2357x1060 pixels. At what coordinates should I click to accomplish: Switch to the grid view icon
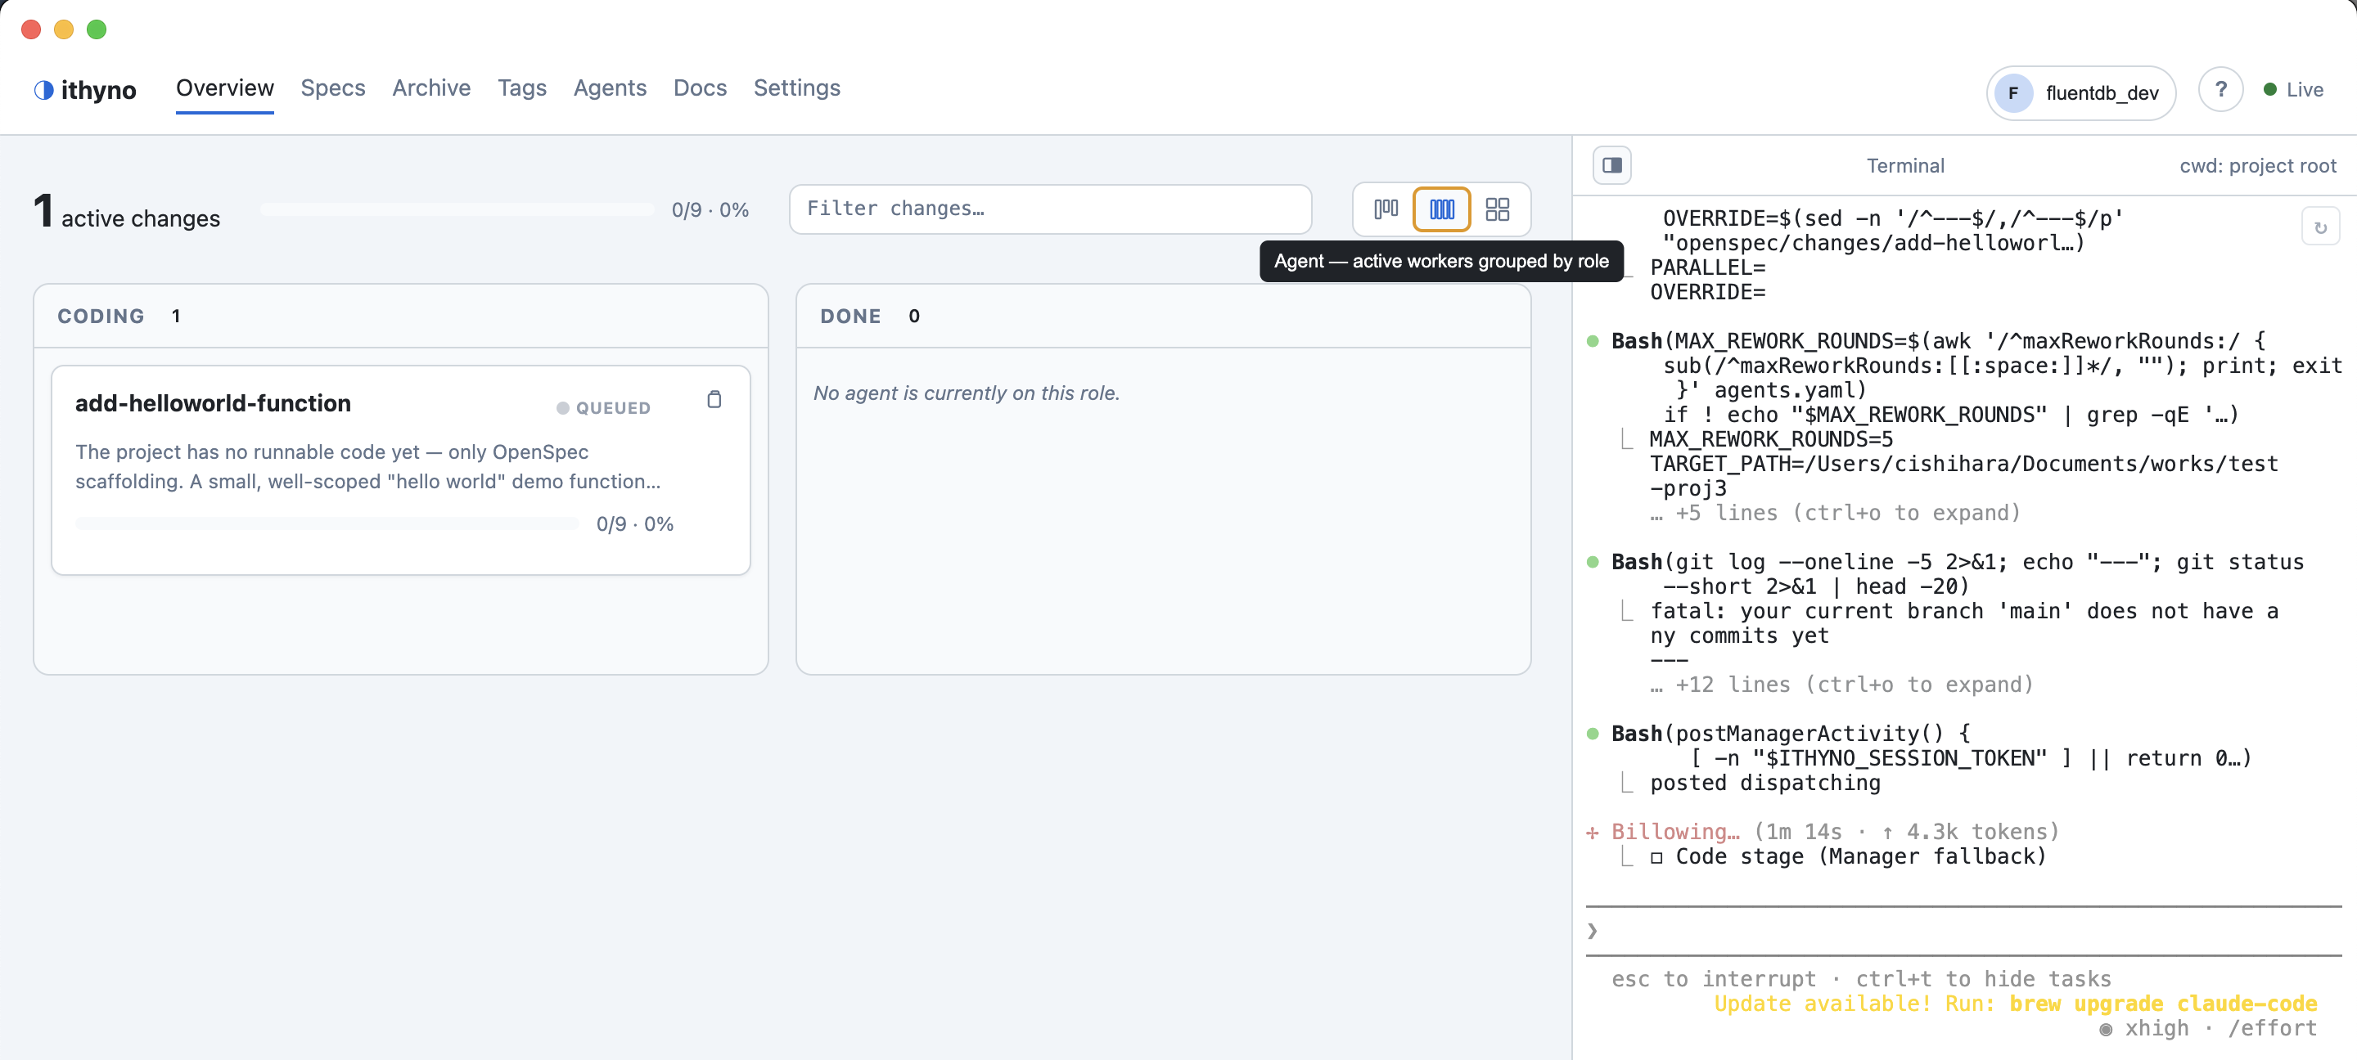1497,209
